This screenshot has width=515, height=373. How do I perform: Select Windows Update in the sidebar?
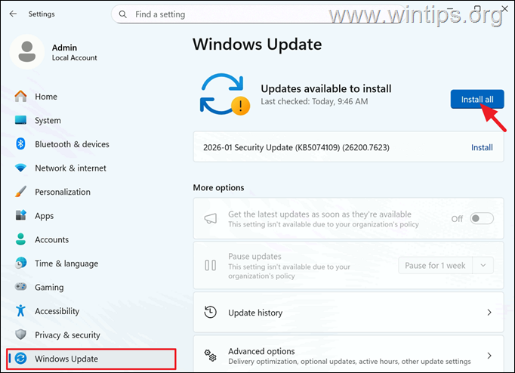pos(91,359)
